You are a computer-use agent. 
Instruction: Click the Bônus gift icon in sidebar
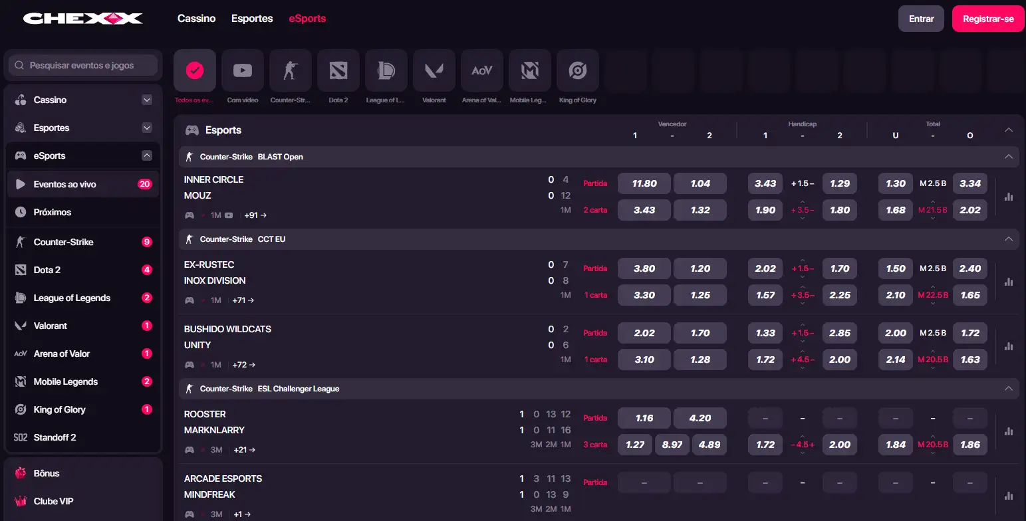point(21,473)
